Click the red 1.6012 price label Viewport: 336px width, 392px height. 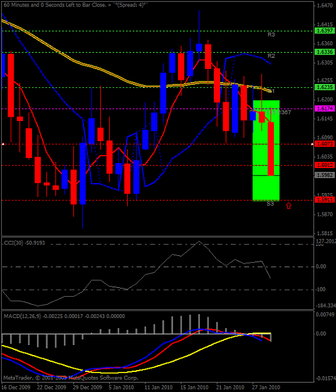(x=325, y=165)
